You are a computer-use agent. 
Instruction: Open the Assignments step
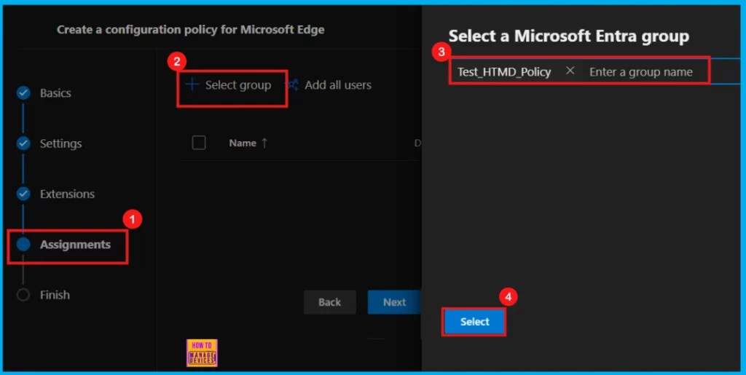(75, 245)
